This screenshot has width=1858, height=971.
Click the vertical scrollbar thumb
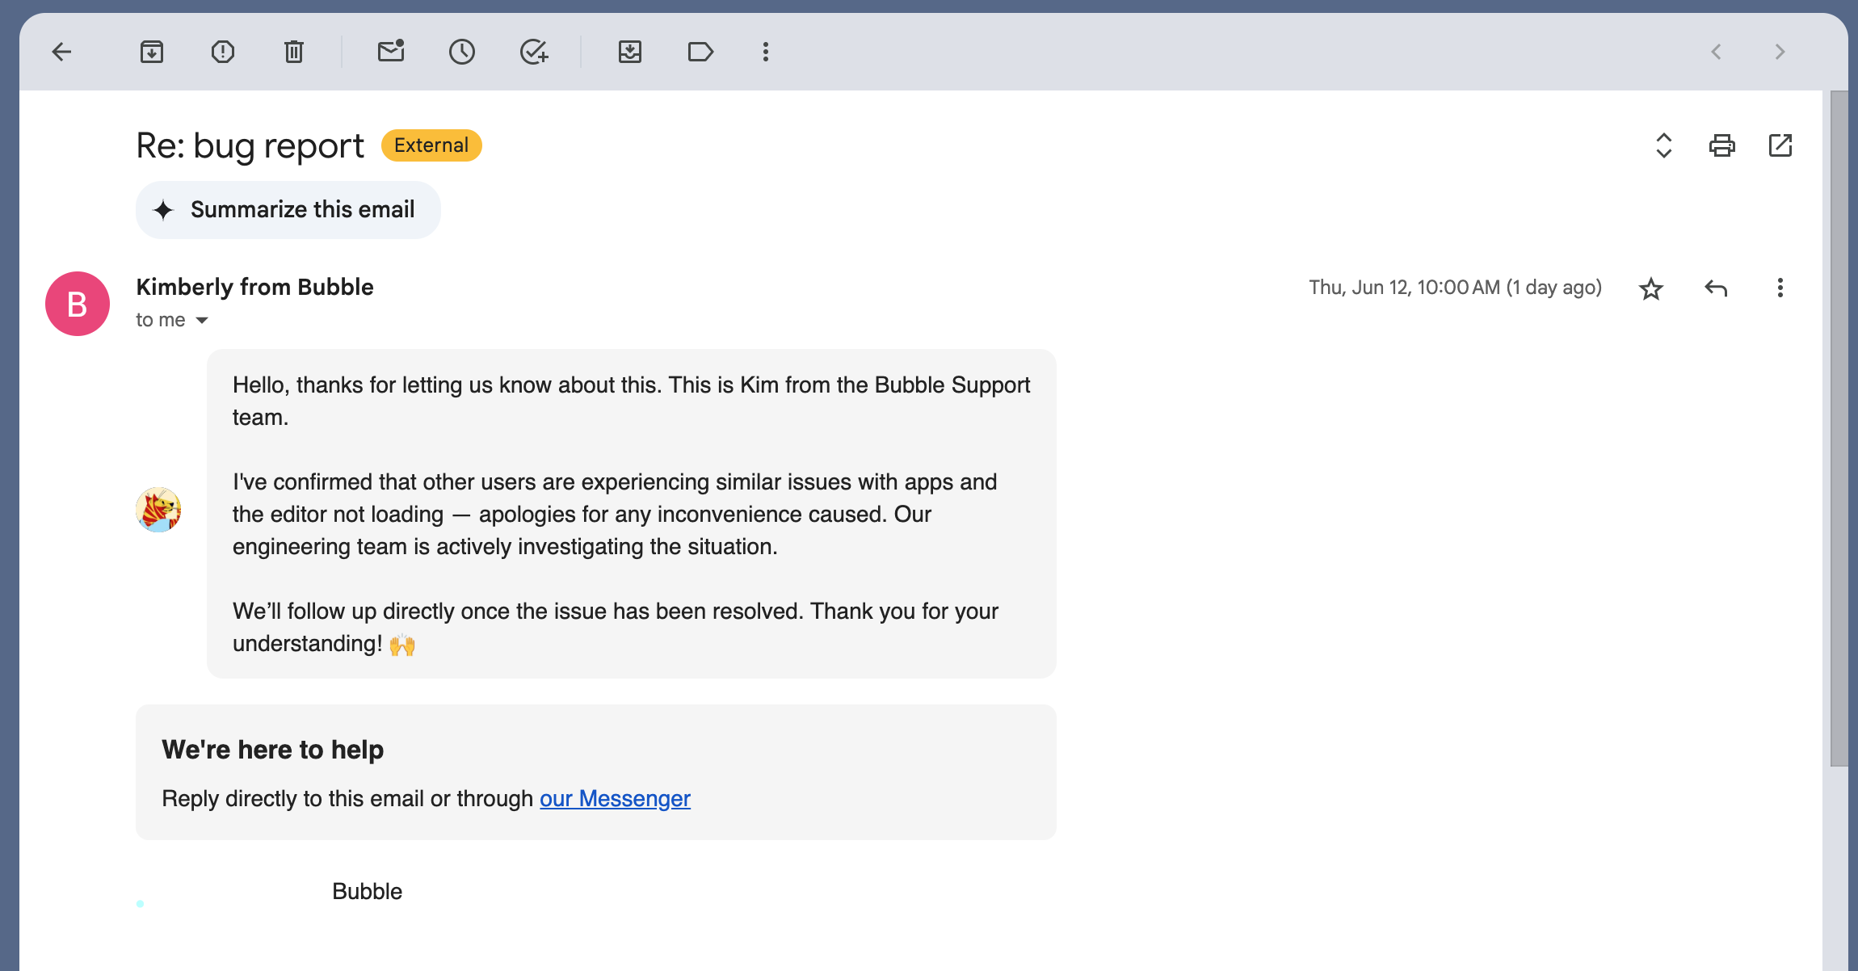(x=1839, y=428)
